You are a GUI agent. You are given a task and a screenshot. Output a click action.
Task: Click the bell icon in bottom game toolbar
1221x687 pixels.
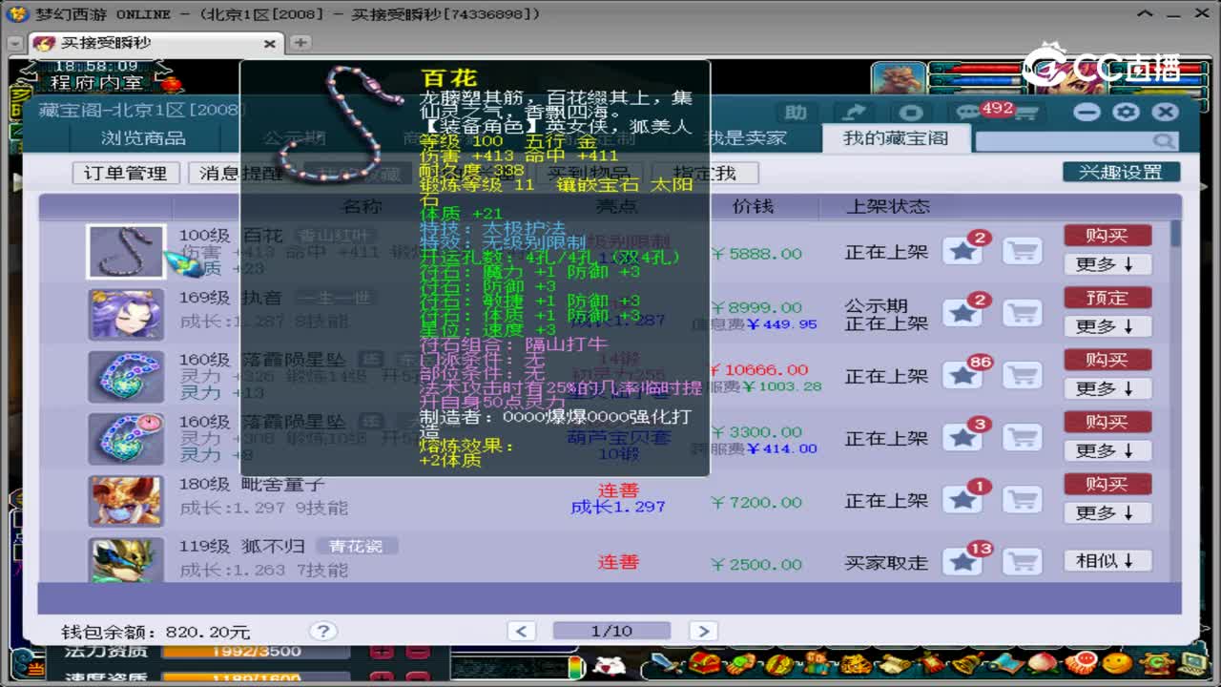click(x=966, y=663)
